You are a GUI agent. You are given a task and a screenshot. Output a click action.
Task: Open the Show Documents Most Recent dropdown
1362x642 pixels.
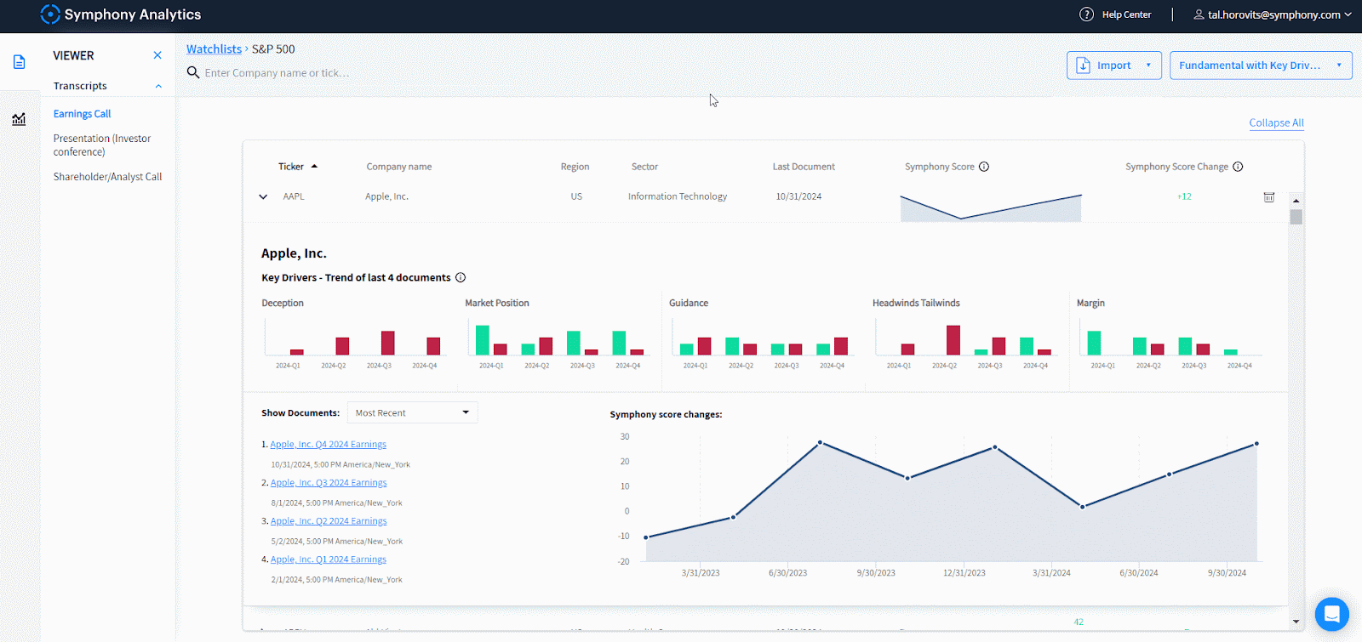click(x=412, y=412)
